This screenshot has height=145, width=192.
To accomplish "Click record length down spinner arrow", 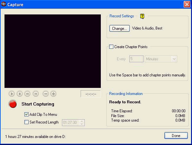I will click(x=82, y=124).
